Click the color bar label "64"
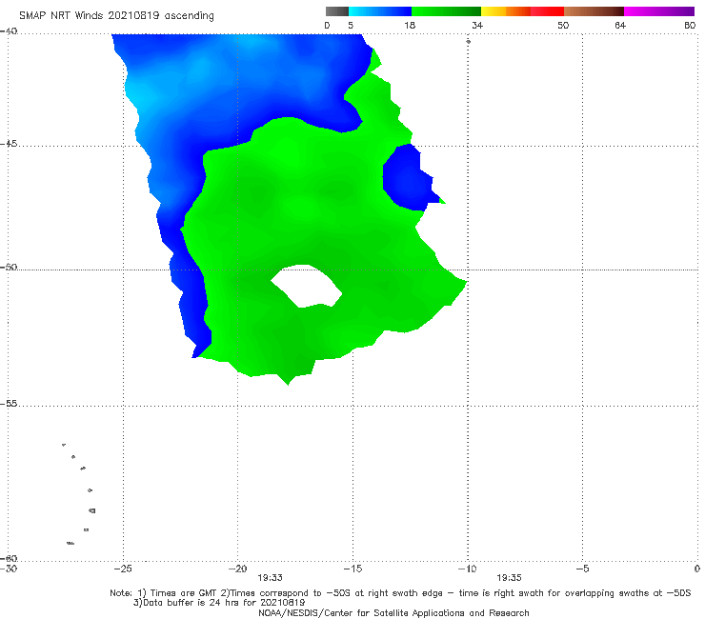 [620, 25]
